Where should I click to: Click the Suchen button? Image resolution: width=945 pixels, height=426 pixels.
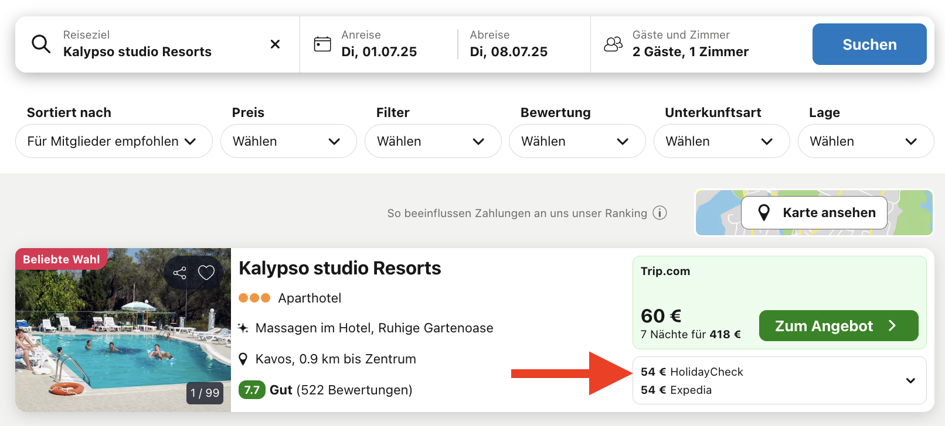pyautogui.click(x=869, y=44)
